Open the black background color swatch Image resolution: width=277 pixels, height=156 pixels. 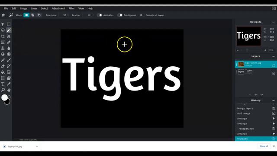8,102
